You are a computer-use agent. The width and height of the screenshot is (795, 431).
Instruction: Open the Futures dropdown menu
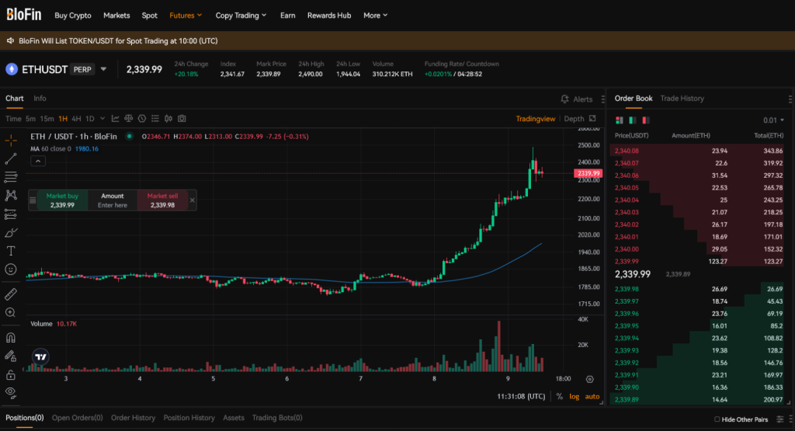click(186, 16)
